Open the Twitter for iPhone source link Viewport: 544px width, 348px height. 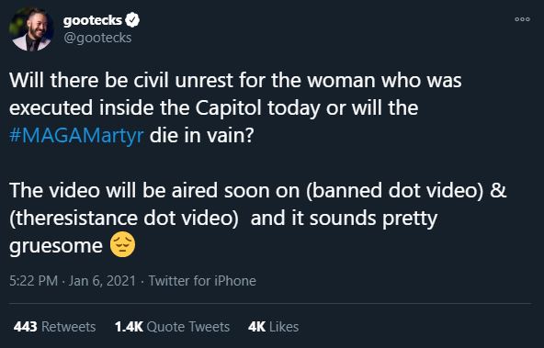pos(202,281)
